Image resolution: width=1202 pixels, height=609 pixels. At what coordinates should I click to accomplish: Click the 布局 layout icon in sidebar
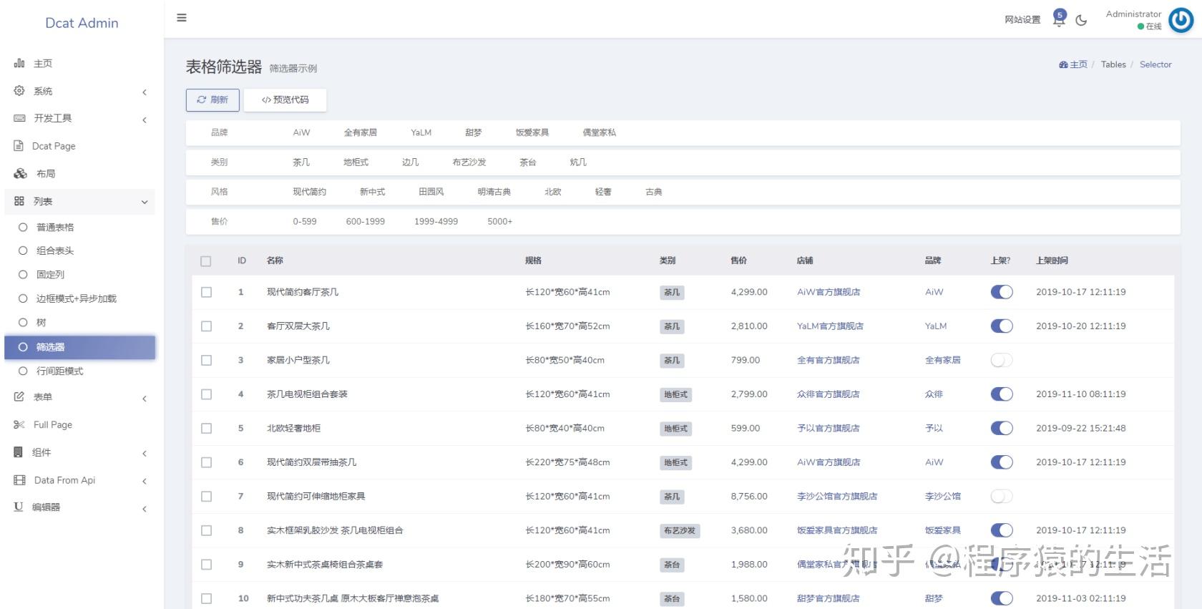20,174
